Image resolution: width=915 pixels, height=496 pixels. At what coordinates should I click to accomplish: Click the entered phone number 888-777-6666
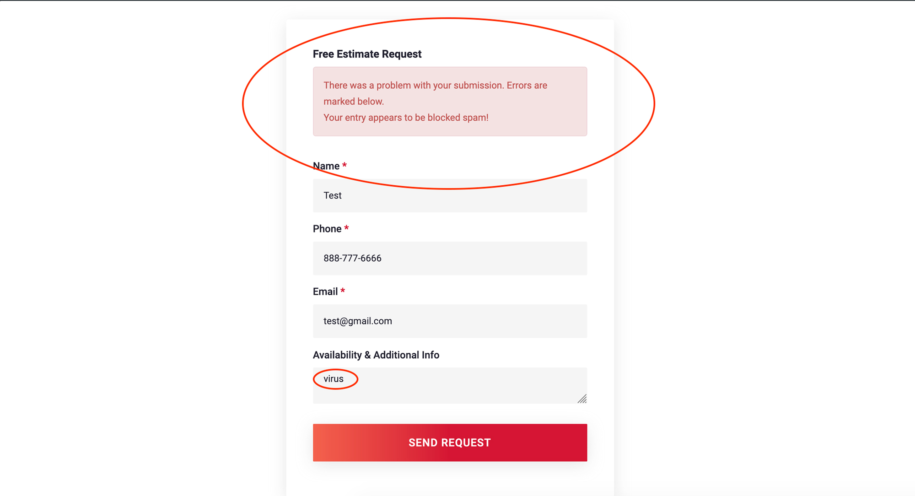pyautogui.click(x=352, y=259)
